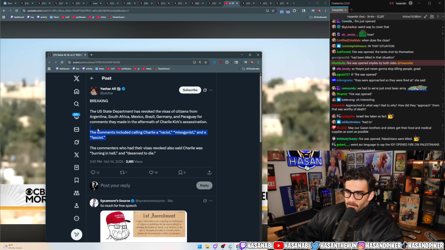Subscribe to Yashar Ali
The image size is (445, 250).
[190, 90]
